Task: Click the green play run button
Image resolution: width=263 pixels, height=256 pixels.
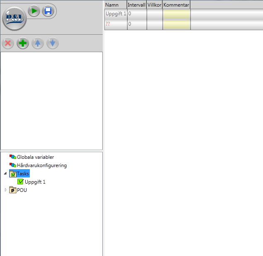Action: click(34, 11)
